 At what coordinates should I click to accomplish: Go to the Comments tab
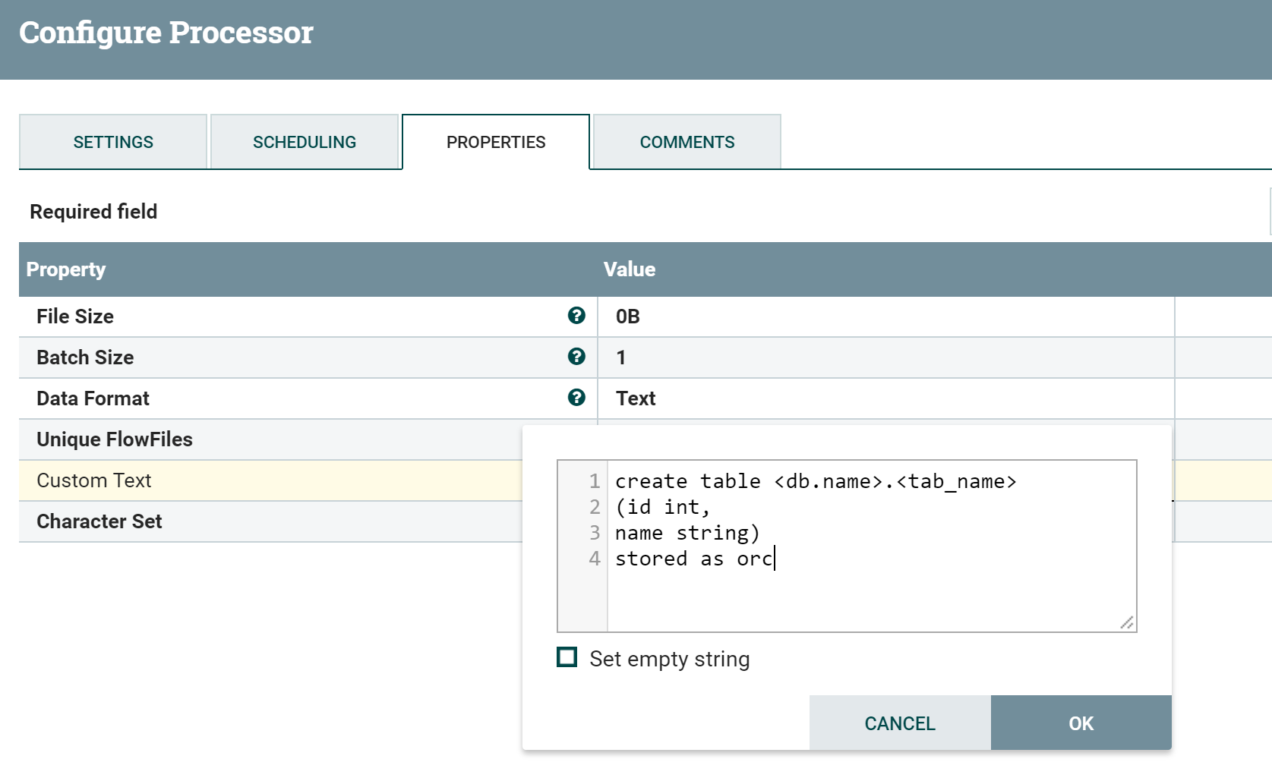[x=687, y=142]
